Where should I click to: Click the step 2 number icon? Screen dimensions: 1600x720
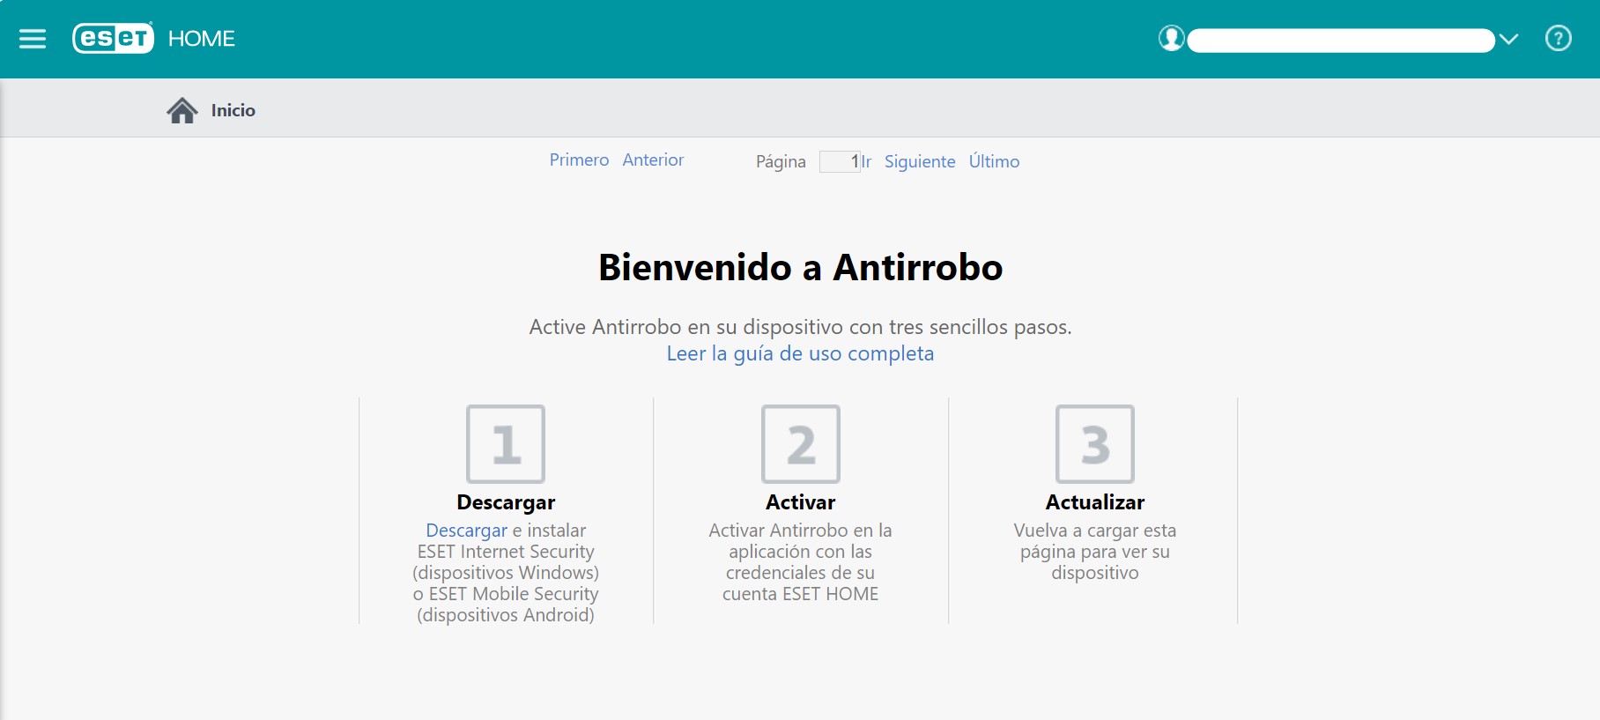pyautogui.click(x=800, y=444)
